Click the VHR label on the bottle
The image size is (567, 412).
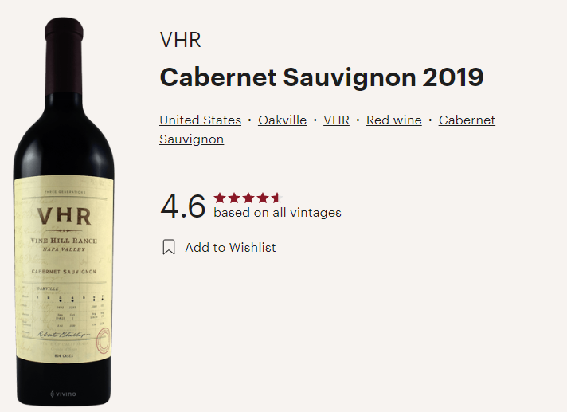(64, 216)
